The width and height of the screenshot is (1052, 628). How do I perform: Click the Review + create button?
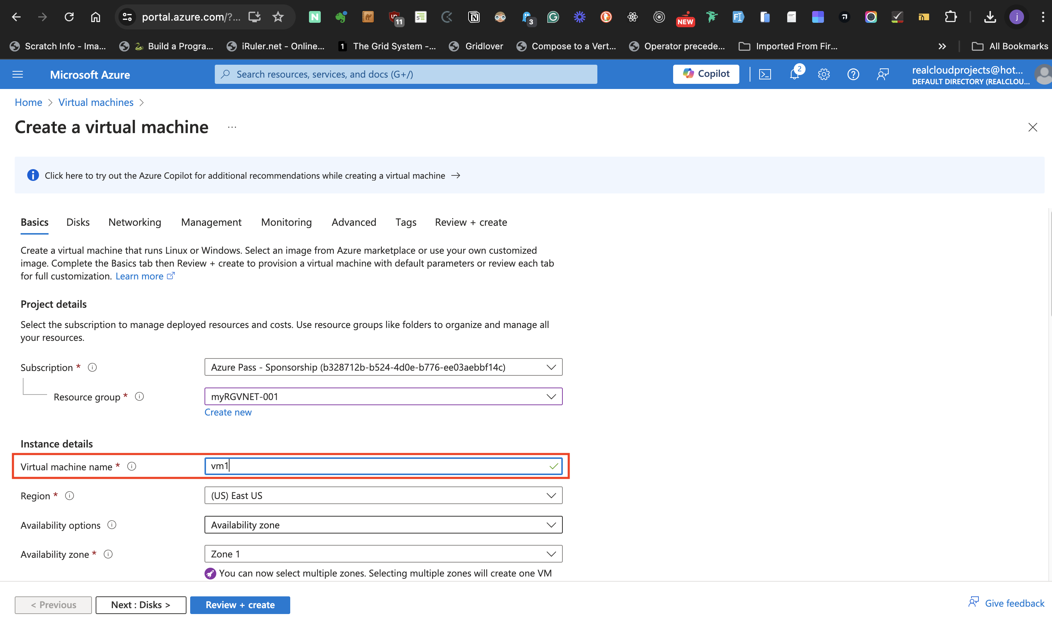pyautogui.click(x=240, y=605)
